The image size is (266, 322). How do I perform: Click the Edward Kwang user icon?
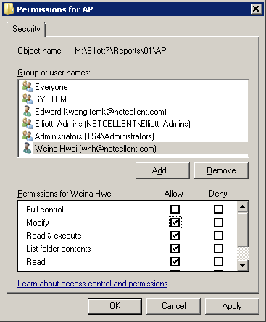(x=28, y=111)
